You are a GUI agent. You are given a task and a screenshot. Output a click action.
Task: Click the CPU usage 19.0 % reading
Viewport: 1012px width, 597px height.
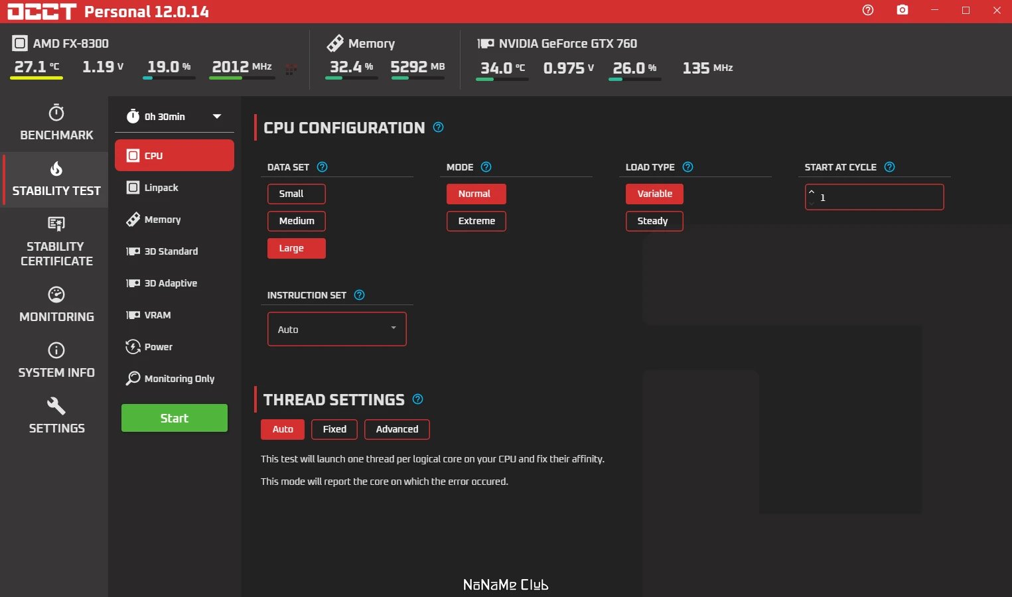click(169, 67)
